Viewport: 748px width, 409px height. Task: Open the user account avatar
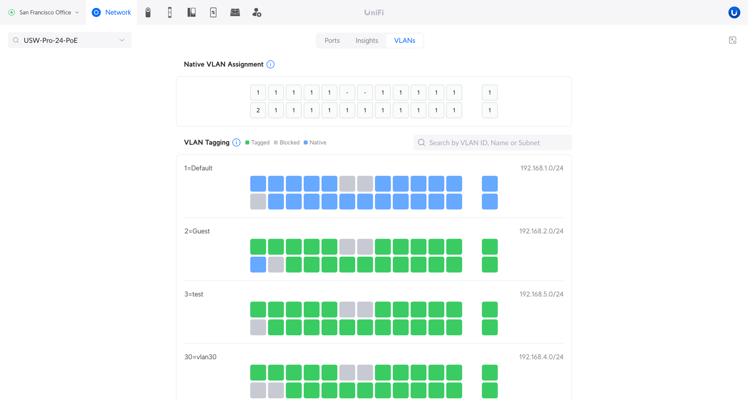pyautogui.click(x=734, y=12)
